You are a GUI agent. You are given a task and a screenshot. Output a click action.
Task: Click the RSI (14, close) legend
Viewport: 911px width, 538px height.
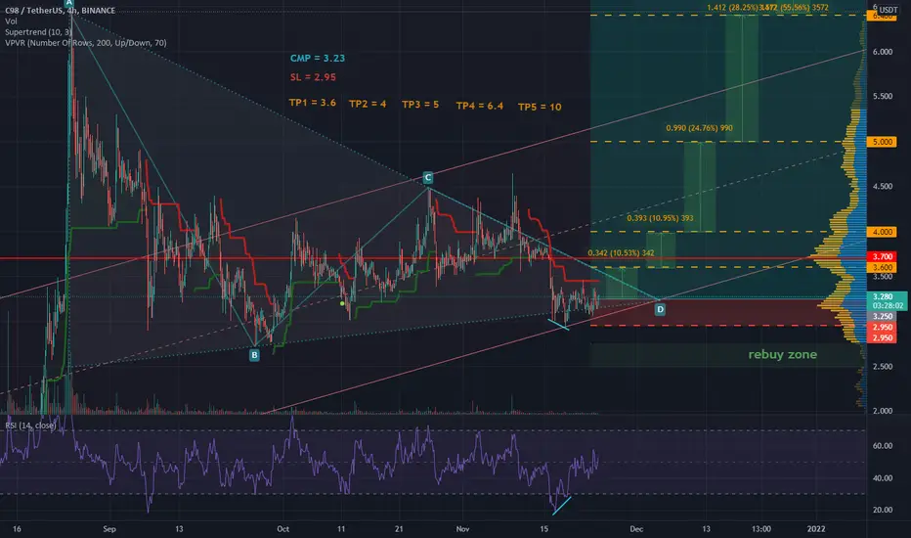coord(30,426)
